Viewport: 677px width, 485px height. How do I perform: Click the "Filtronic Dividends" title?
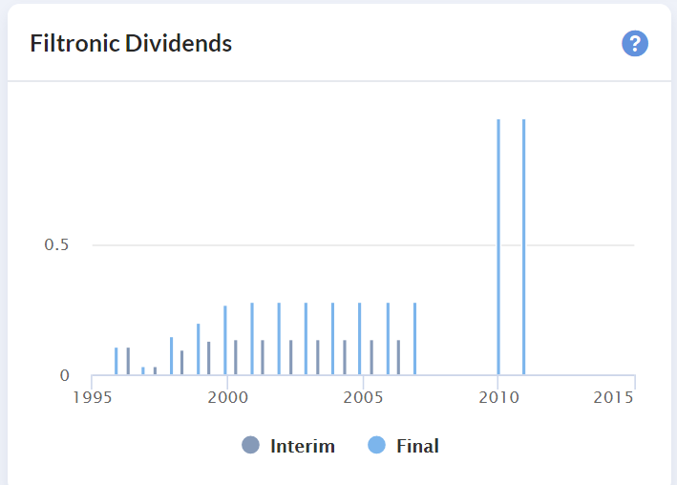coord(131,43)
